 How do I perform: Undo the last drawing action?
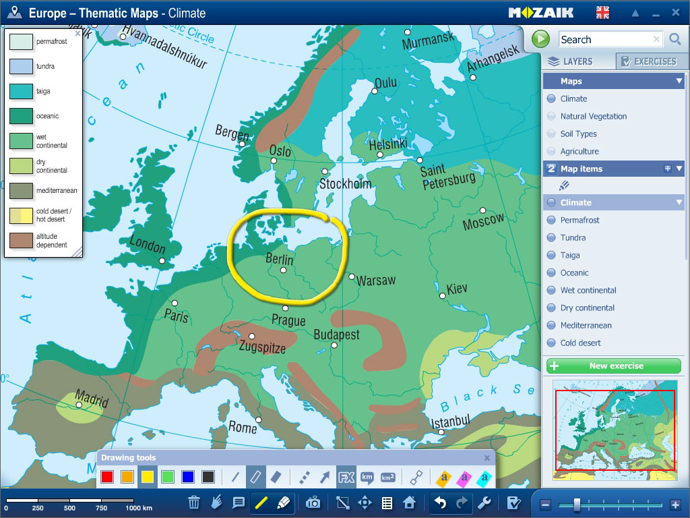pos(440,502)
